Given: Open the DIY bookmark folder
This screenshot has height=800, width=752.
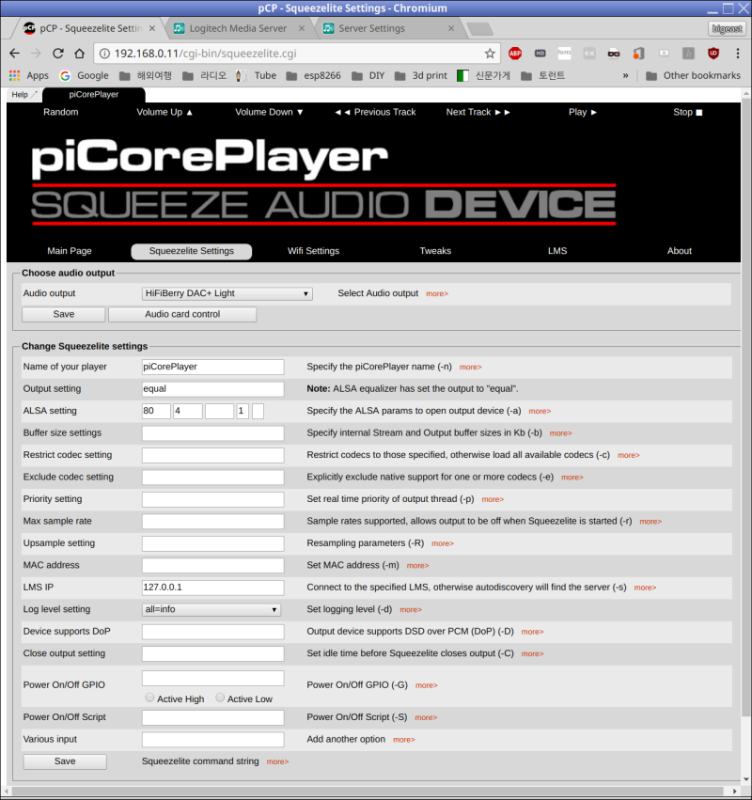Looking at the screenshot, I should (x=368, y=75).
